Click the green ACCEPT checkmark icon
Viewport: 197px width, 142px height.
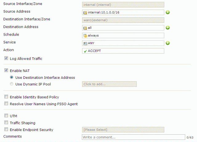click(x=85, y=51)
